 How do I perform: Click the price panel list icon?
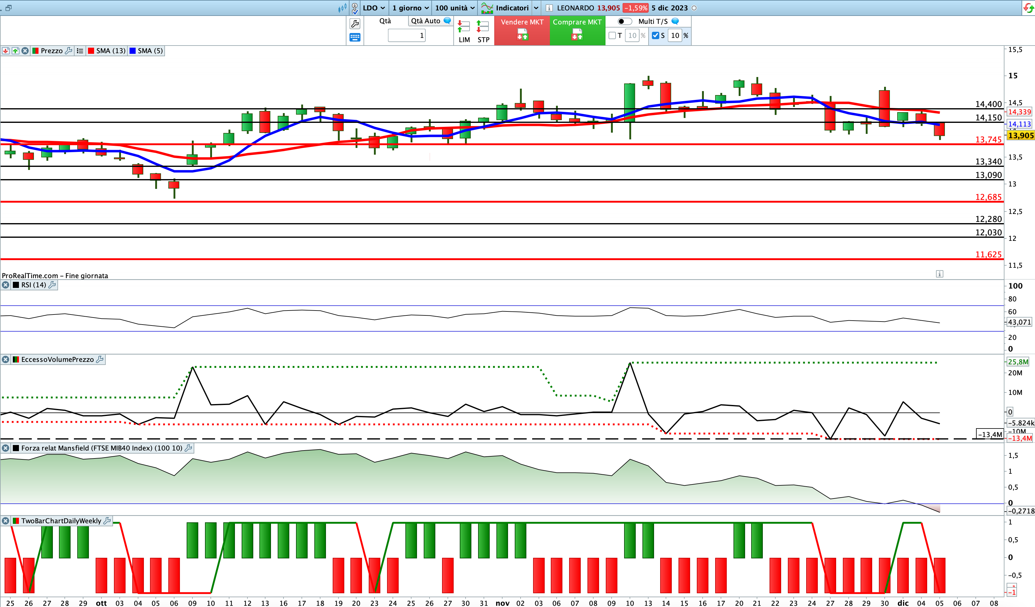[x=80, y=50]
